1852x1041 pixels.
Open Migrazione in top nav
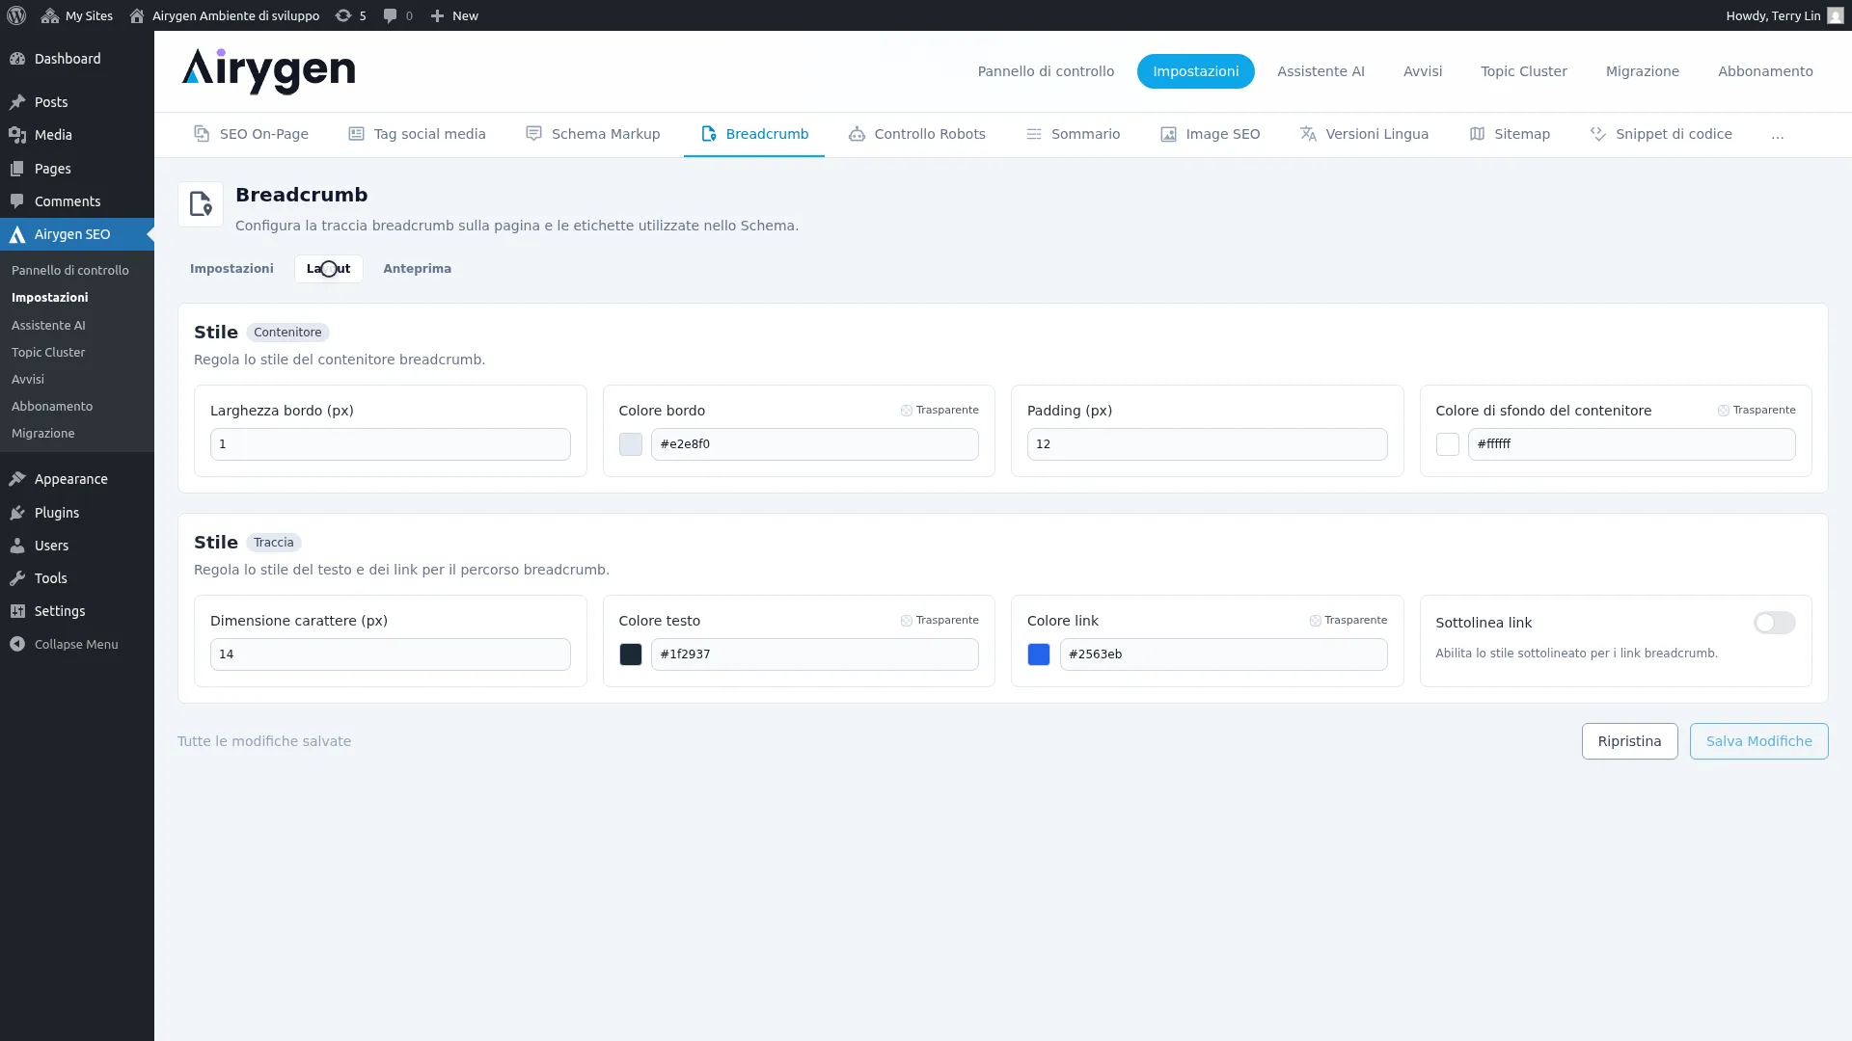pyautogui.click(x=1642, y=71)
